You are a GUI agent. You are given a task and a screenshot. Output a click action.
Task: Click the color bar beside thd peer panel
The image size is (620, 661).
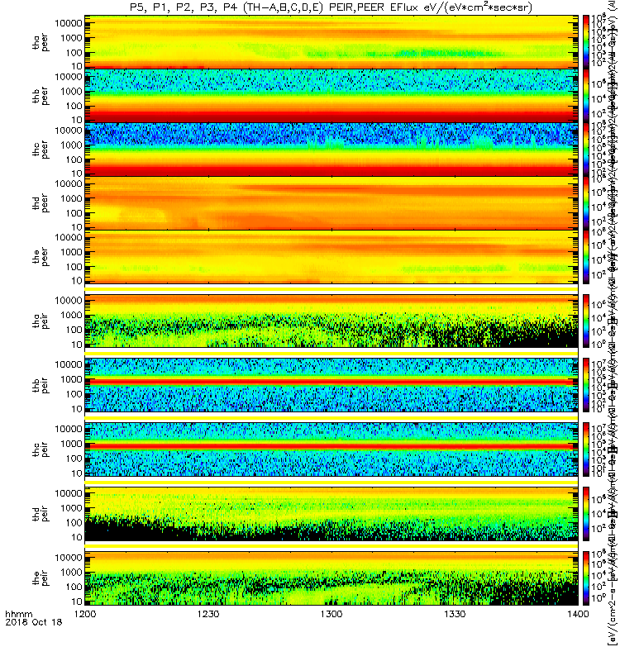coord(586,202)
